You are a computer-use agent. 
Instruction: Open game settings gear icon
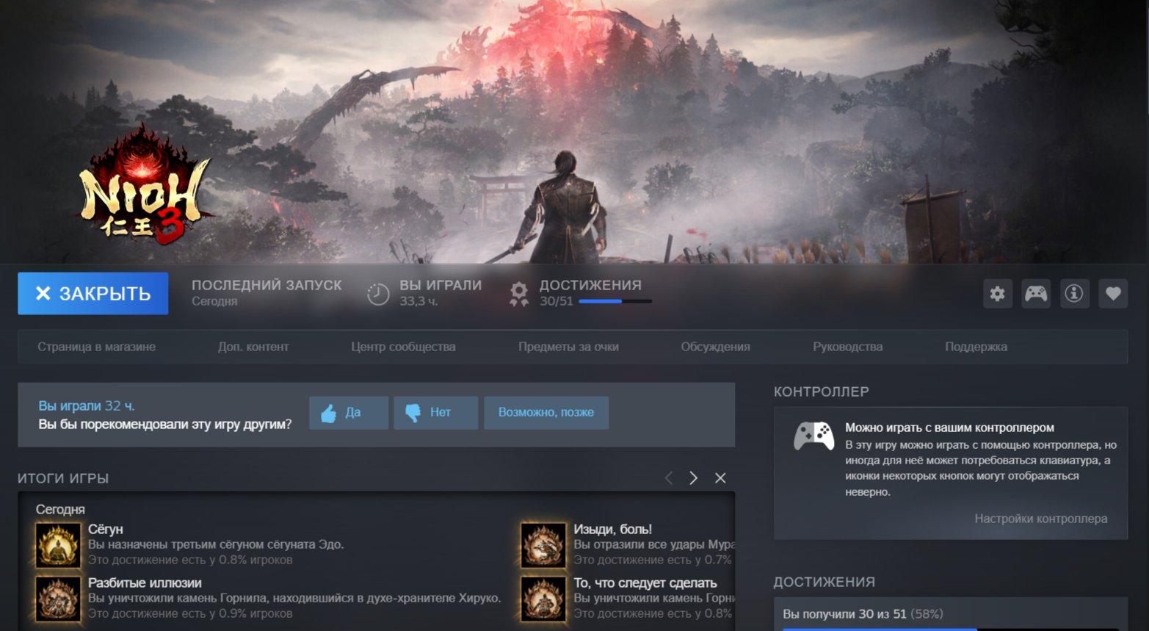pos(997,294)
